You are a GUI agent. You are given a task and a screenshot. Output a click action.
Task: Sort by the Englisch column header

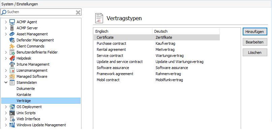[x=123, y=31]
